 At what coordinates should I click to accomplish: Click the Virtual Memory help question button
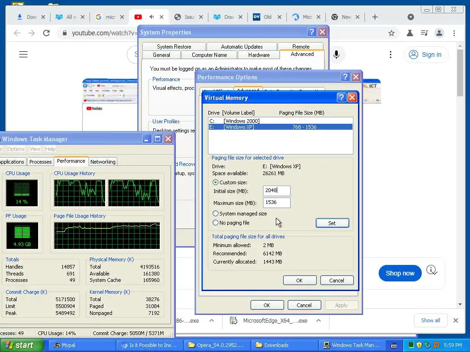pyautogui.click(x=341, y=98)
